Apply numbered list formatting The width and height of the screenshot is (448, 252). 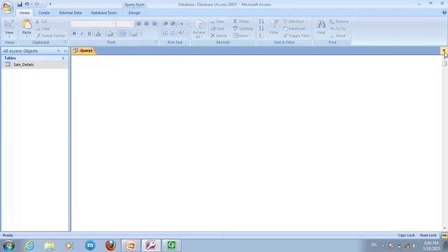165,34
